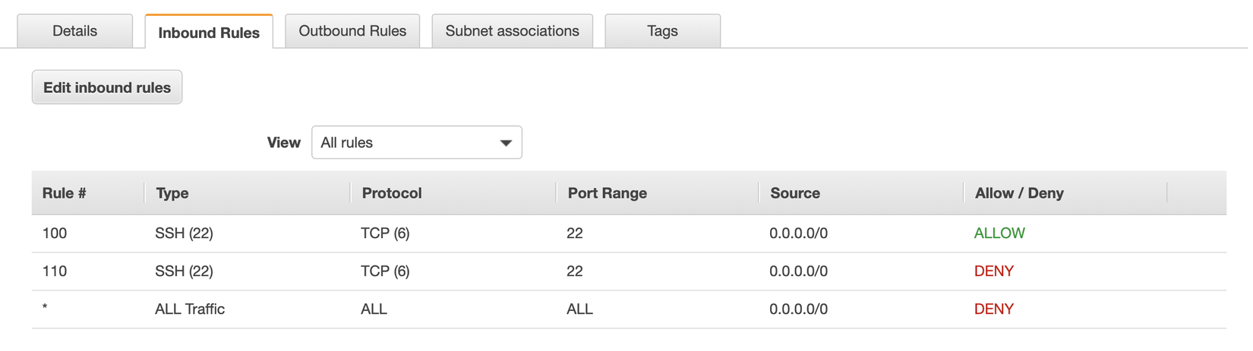Click the asterisk default rule number
Viewport: 1253px width, 351px height.
(x=46, y=308)
